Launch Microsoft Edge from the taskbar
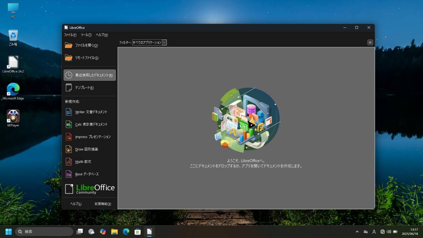The image size is (423, 238). (x=126, y=232)
